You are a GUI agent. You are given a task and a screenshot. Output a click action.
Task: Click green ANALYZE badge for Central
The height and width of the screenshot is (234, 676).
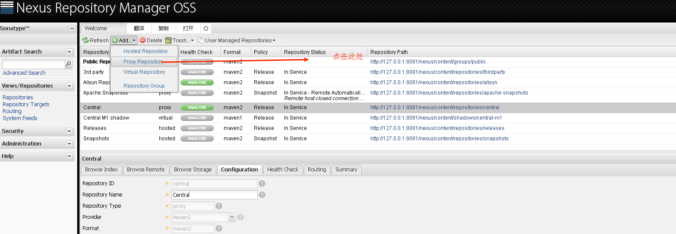point(197,108)
